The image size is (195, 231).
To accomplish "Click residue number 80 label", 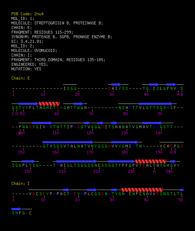I will click(126, 114).
